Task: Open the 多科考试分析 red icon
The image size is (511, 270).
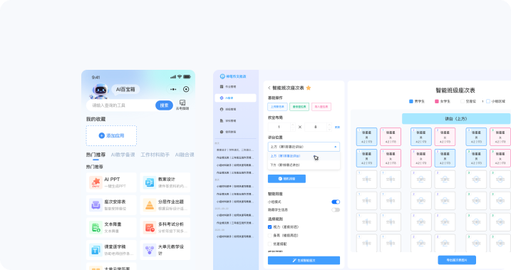Action: tap(150, 227)
